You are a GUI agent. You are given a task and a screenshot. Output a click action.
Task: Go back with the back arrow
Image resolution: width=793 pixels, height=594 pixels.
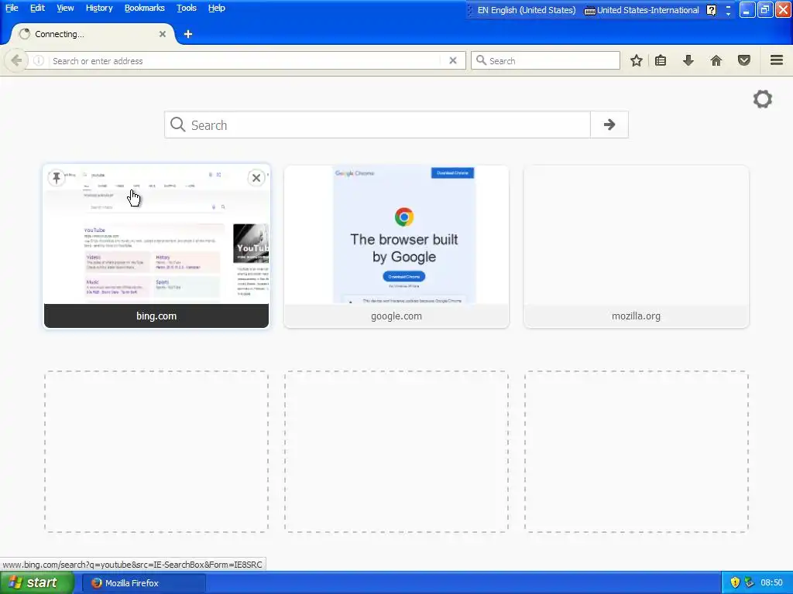coord(16,60)
